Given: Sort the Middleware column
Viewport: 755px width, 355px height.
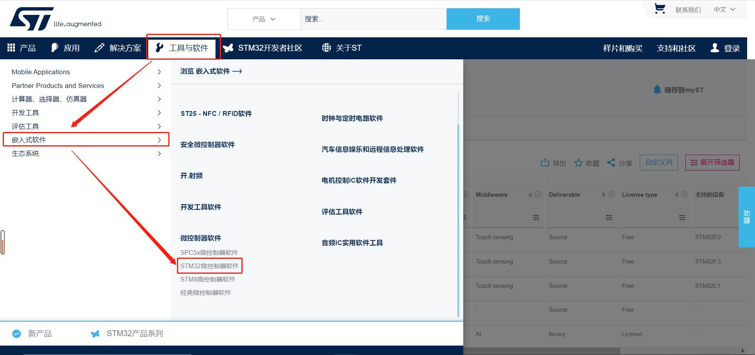Looking at the screenshot, I should click(530, 195).
